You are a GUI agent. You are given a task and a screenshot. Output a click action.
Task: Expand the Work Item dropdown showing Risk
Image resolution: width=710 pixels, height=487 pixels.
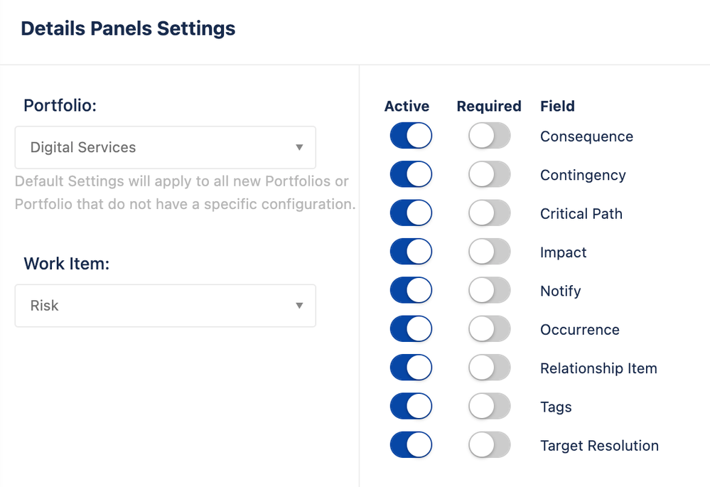(165, 306)
